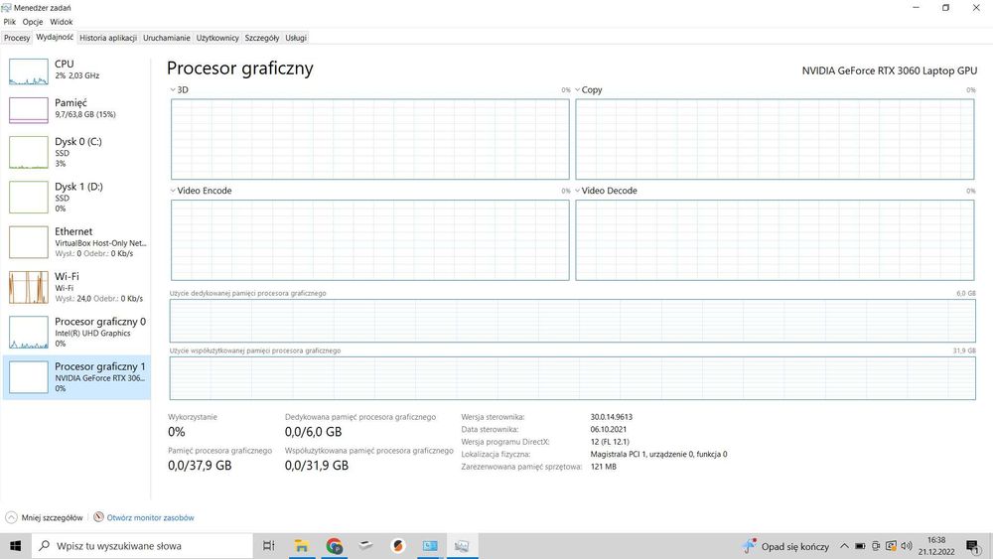This screenshot has height=559, width=993.
Task: Click the 0,0/31,9 GB shared memory value
Action: click(316, 466)
